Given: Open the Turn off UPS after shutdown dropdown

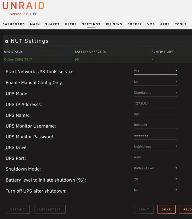Looking at the screenshot, I should (x=155, y=190).
